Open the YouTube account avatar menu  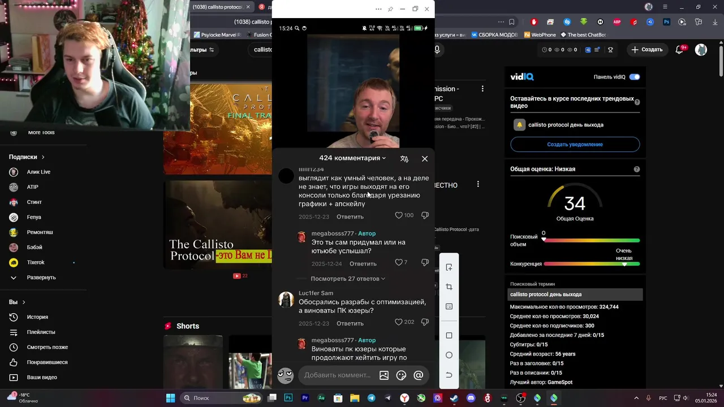[701, 50]
